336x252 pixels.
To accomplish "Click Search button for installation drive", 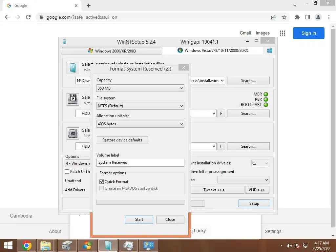I will click(x=248, y=146).
